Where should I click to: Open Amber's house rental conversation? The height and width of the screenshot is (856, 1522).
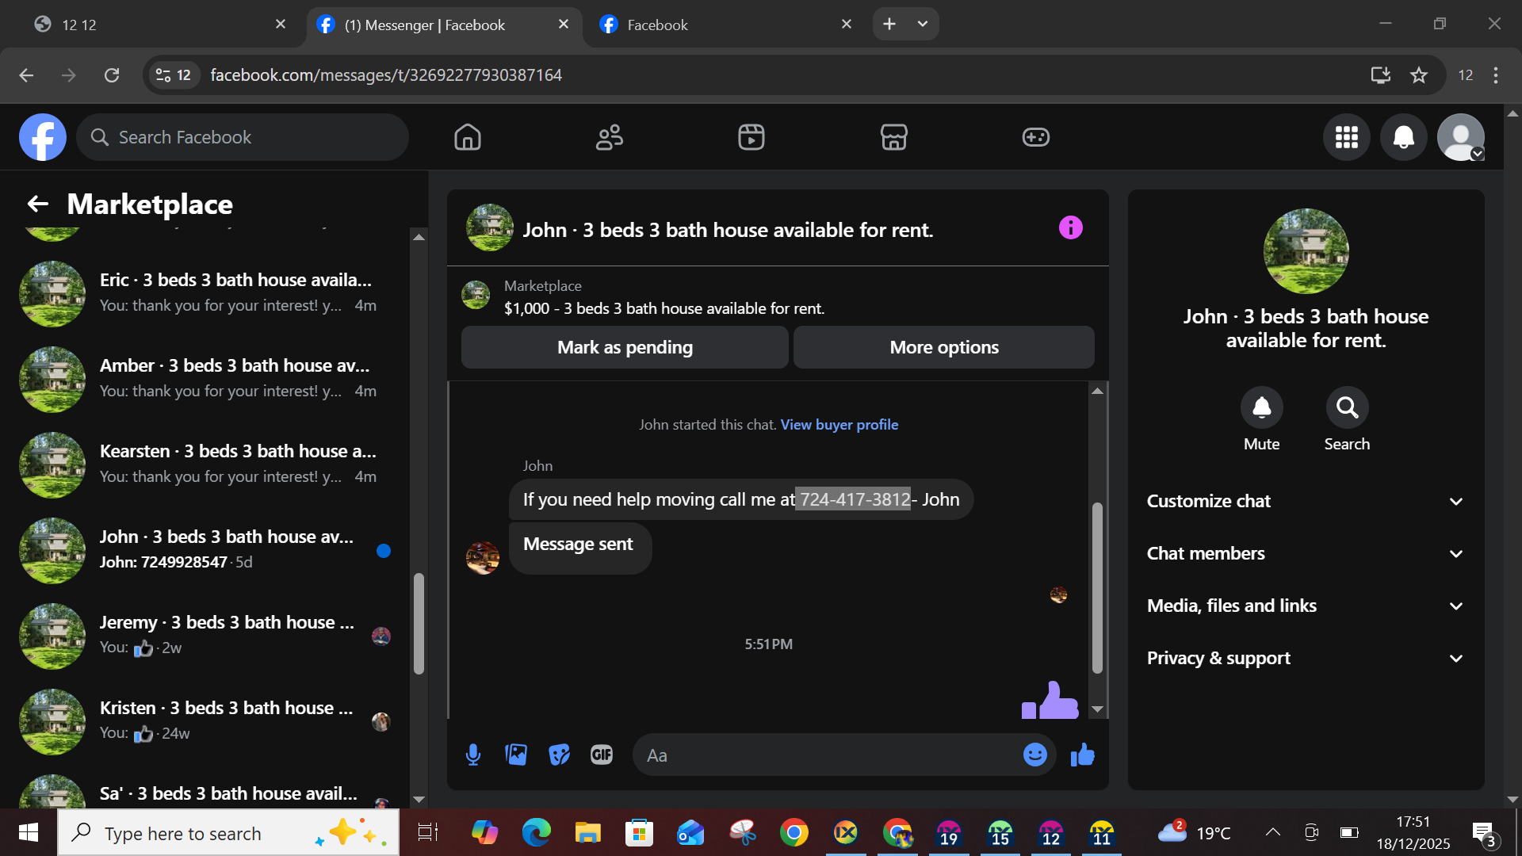206,379
